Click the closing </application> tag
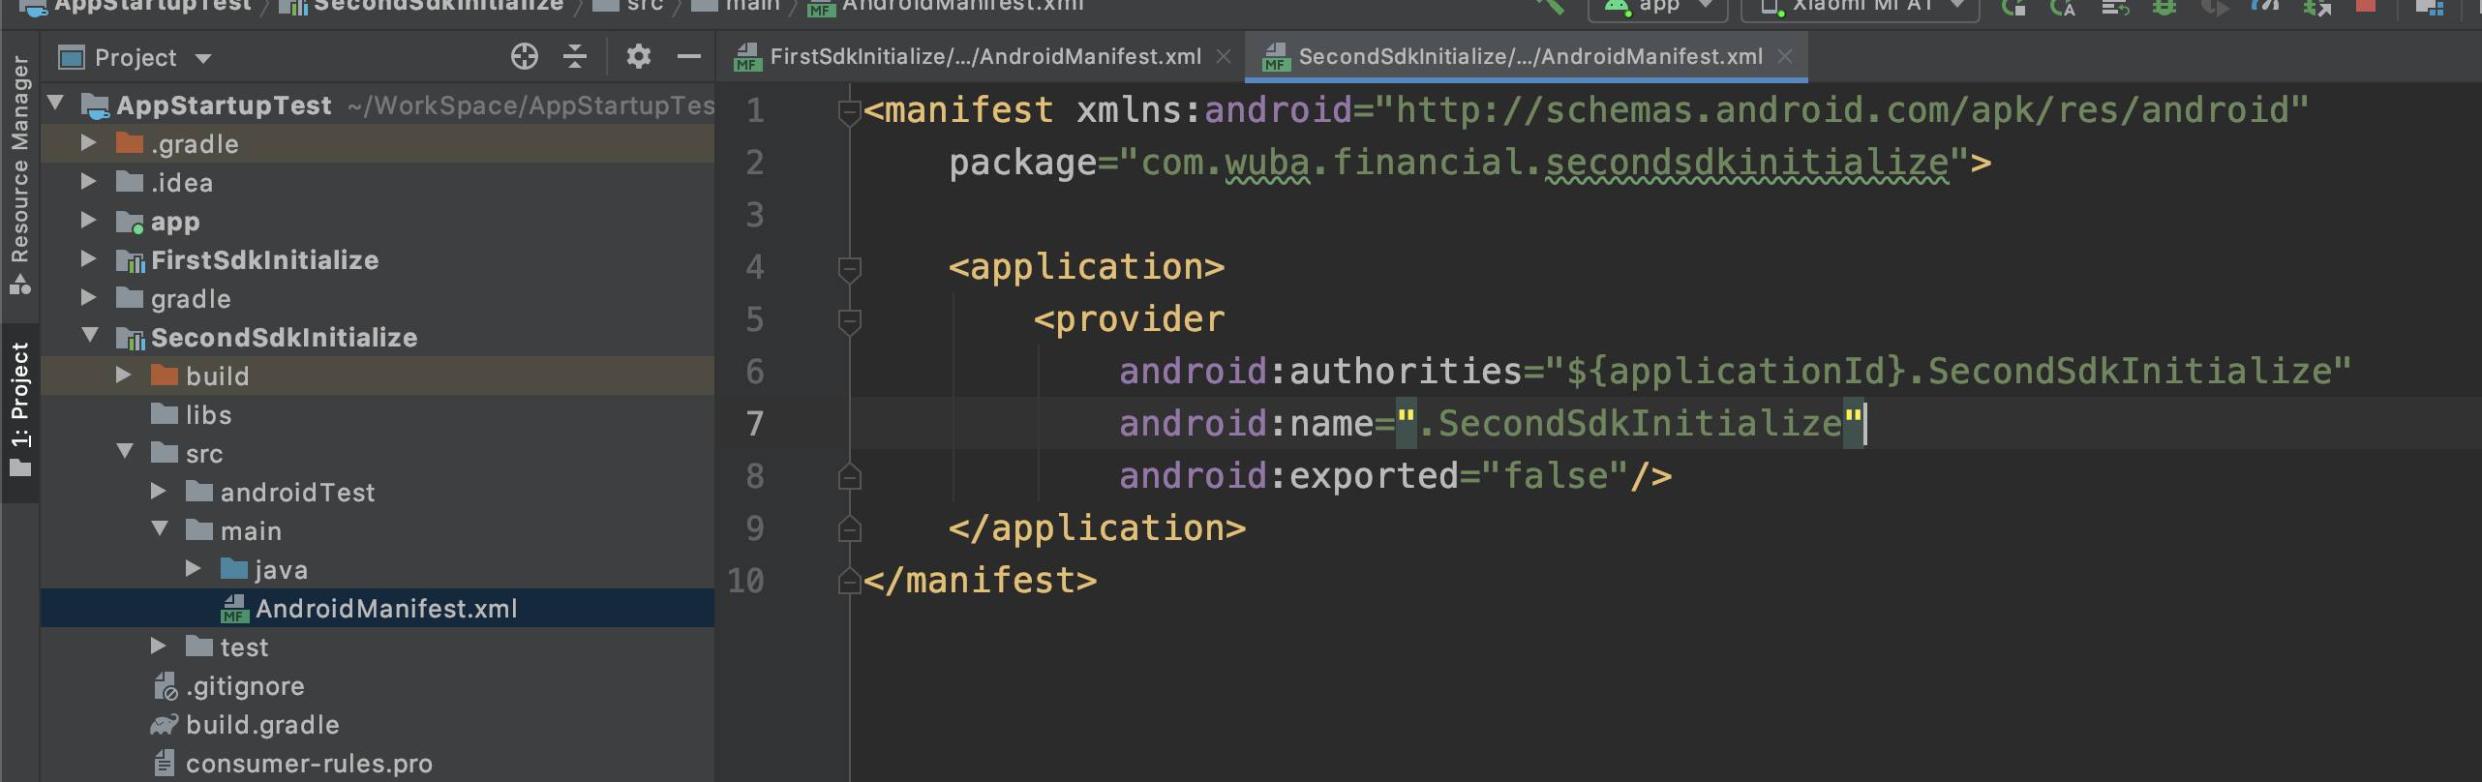 pyautogui.click(x=1097, y=528)
